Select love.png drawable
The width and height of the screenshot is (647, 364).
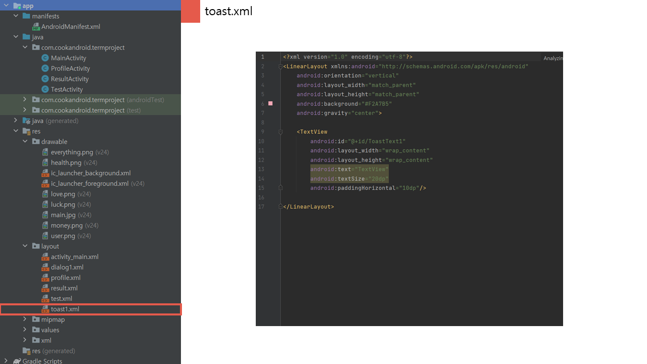click(x=63, y=194)
